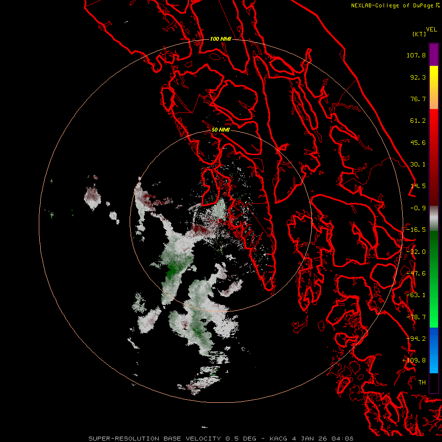This screenshot has height=442, width=442.
Task: Click the purple segment of velocity color bar
Action: point(434,55)
